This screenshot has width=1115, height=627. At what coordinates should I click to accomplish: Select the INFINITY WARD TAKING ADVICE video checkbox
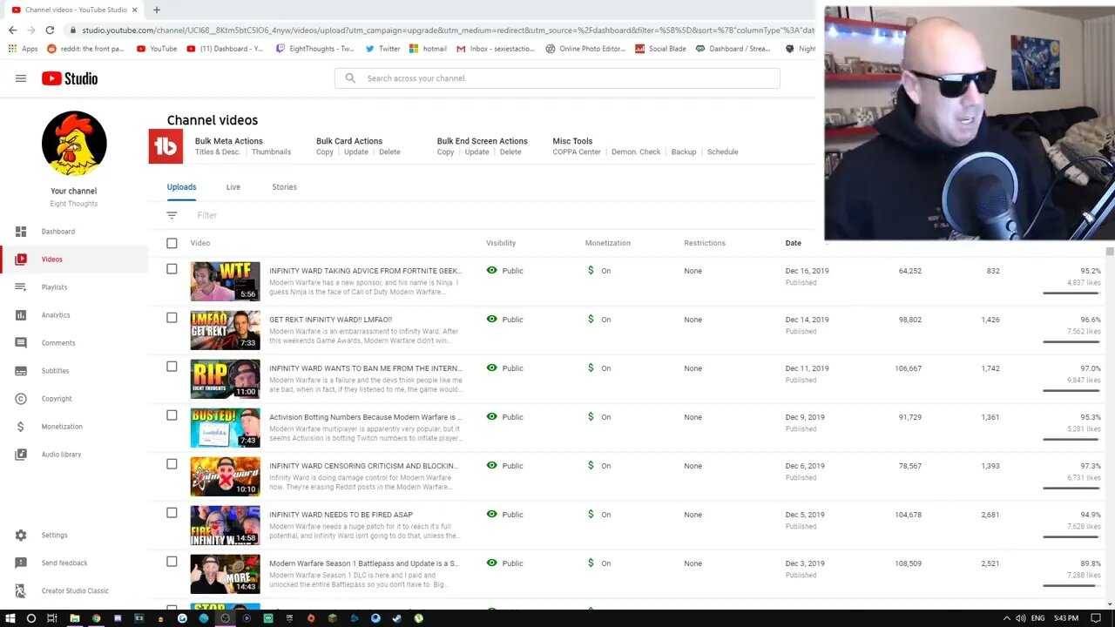coord(172,269)
